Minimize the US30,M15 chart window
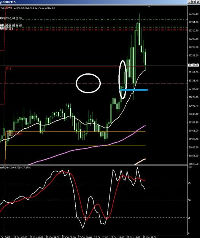Image resolution: width=200 pixels, height=238 pixels. 190,2
